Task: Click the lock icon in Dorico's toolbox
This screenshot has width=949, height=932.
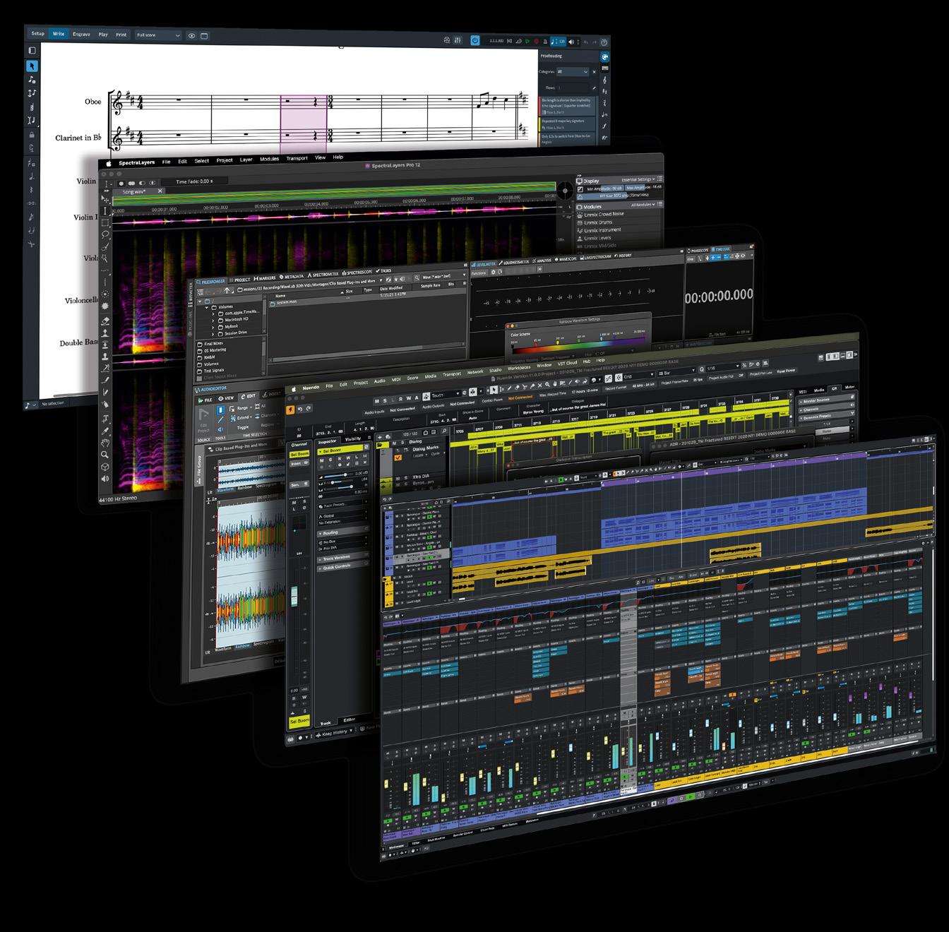Action: click(32, 134)
